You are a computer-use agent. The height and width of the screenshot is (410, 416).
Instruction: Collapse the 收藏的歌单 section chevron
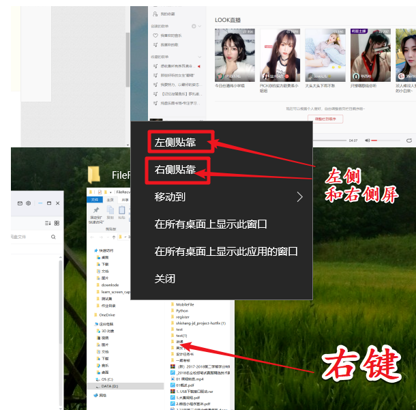(200, 57)
